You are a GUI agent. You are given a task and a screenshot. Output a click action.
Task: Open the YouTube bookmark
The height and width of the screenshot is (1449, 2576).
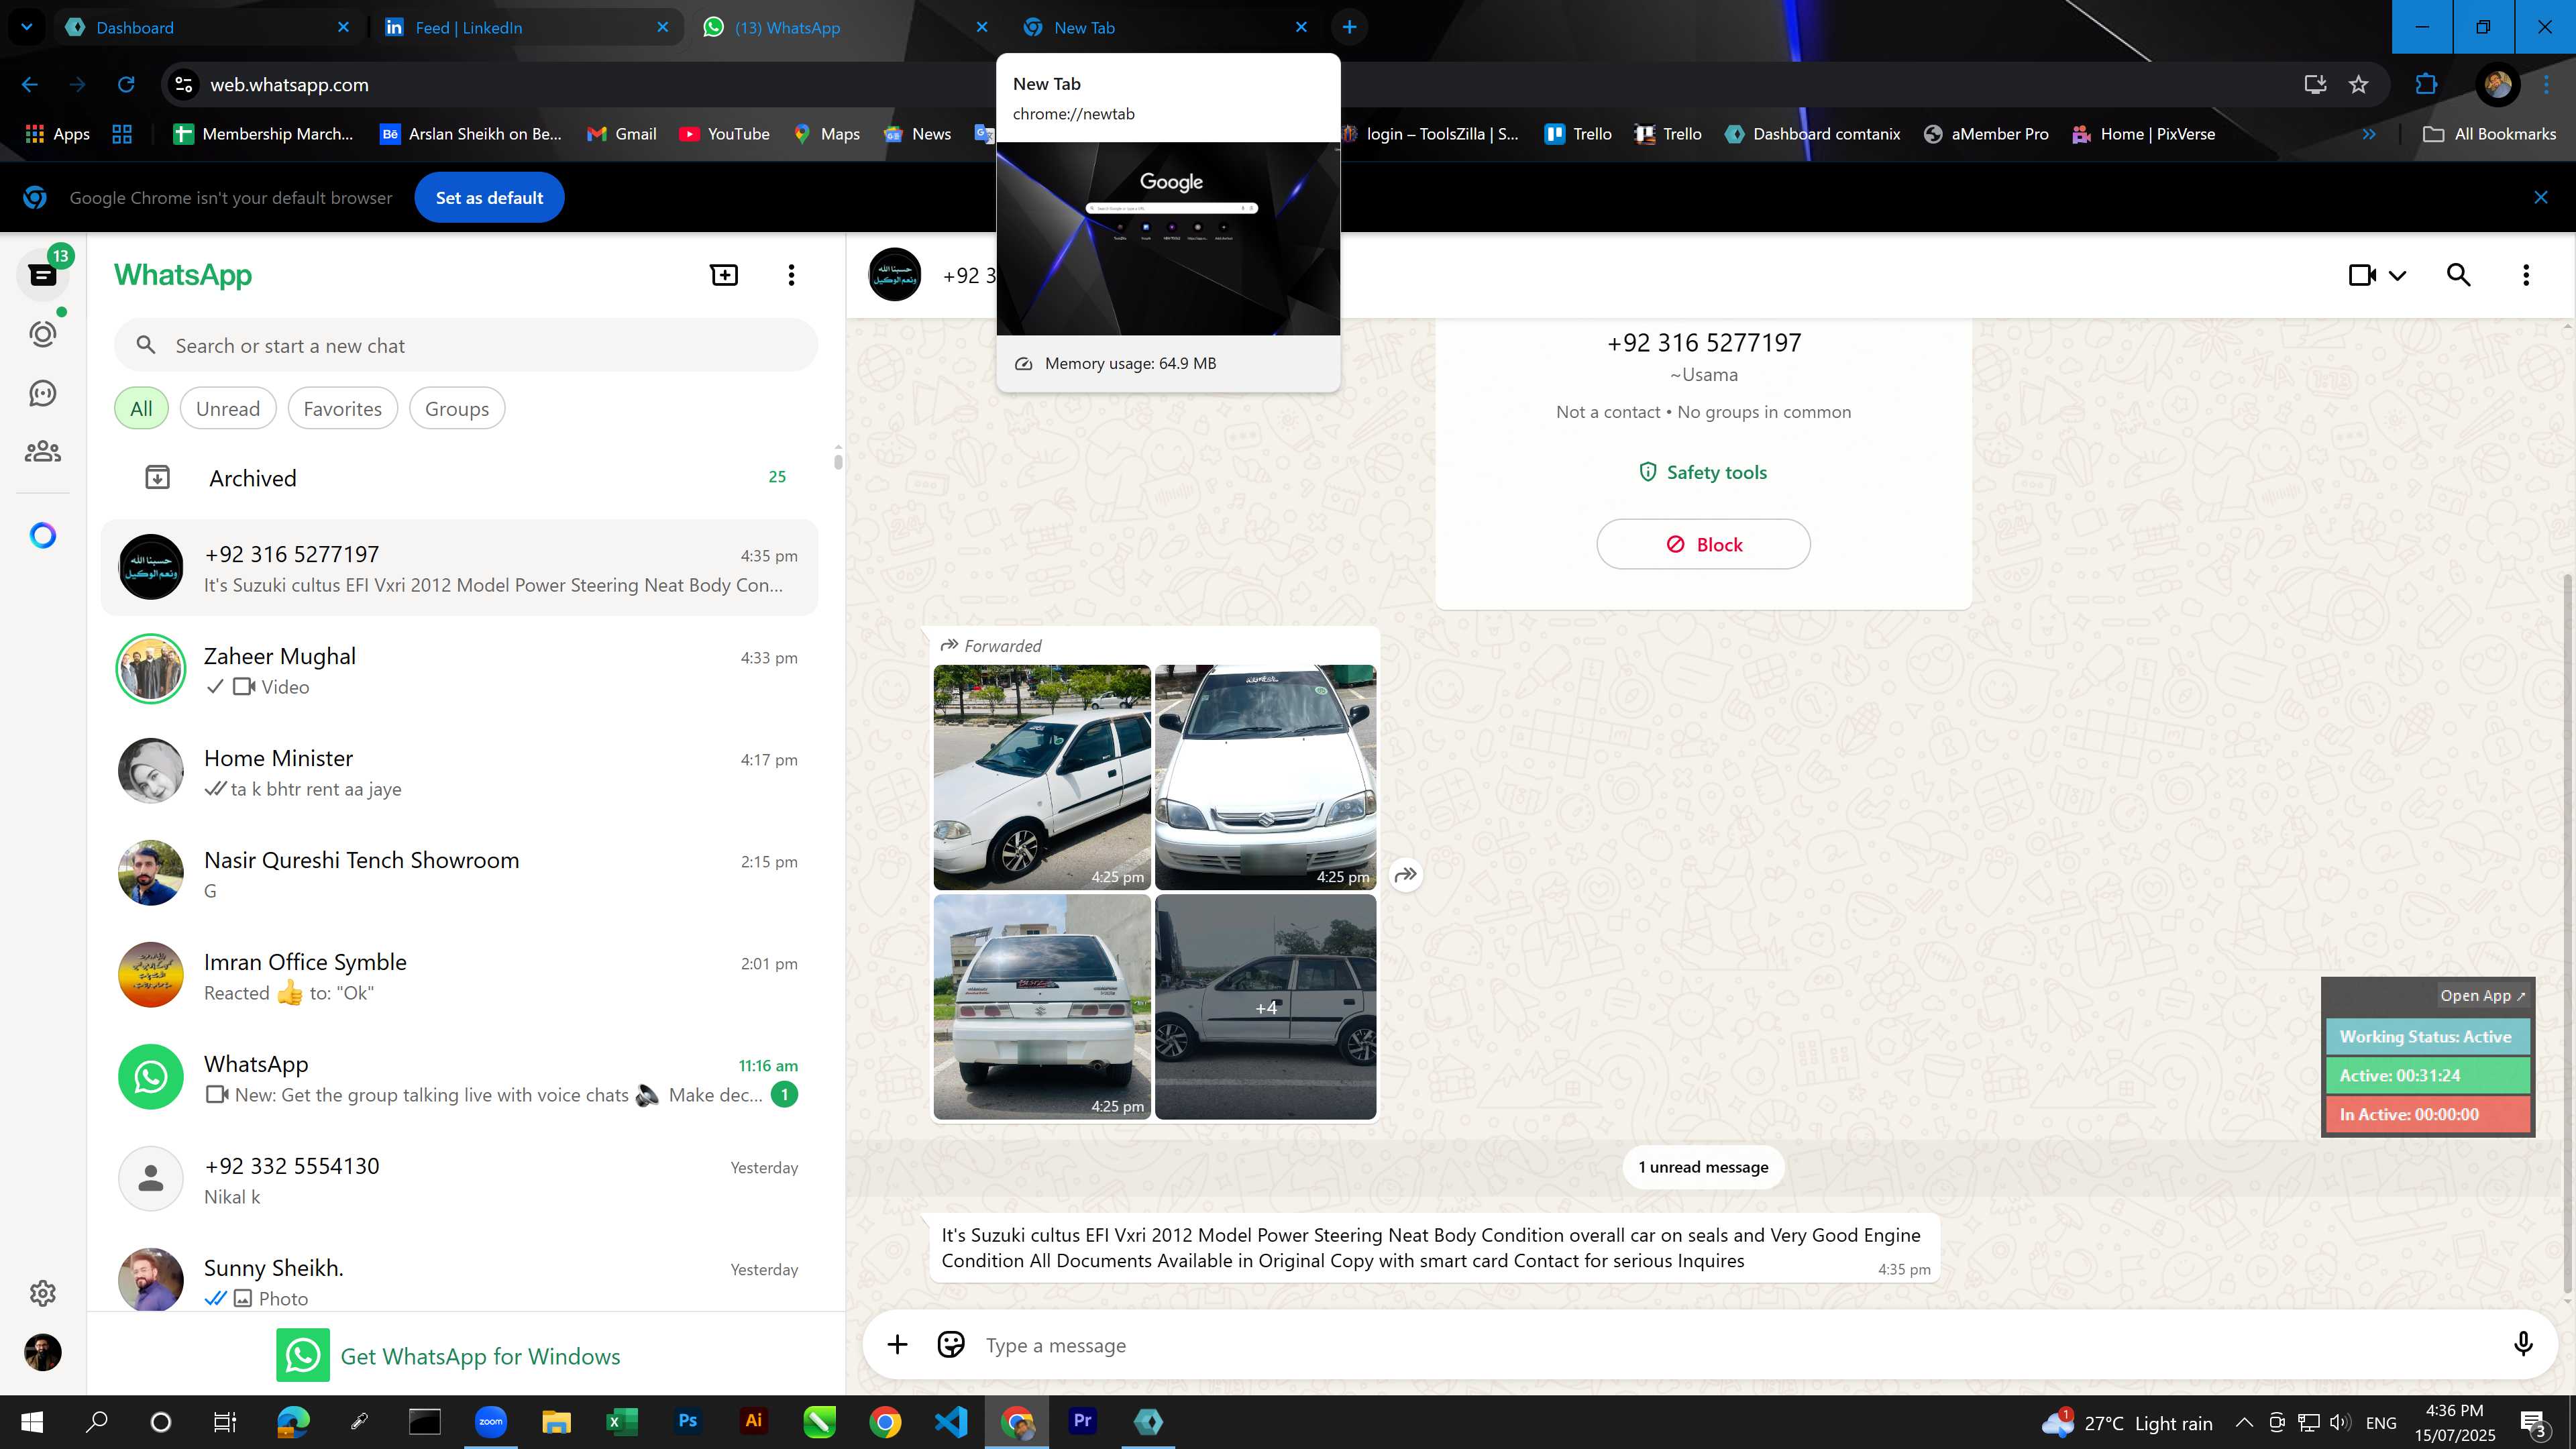click(724, 134)
